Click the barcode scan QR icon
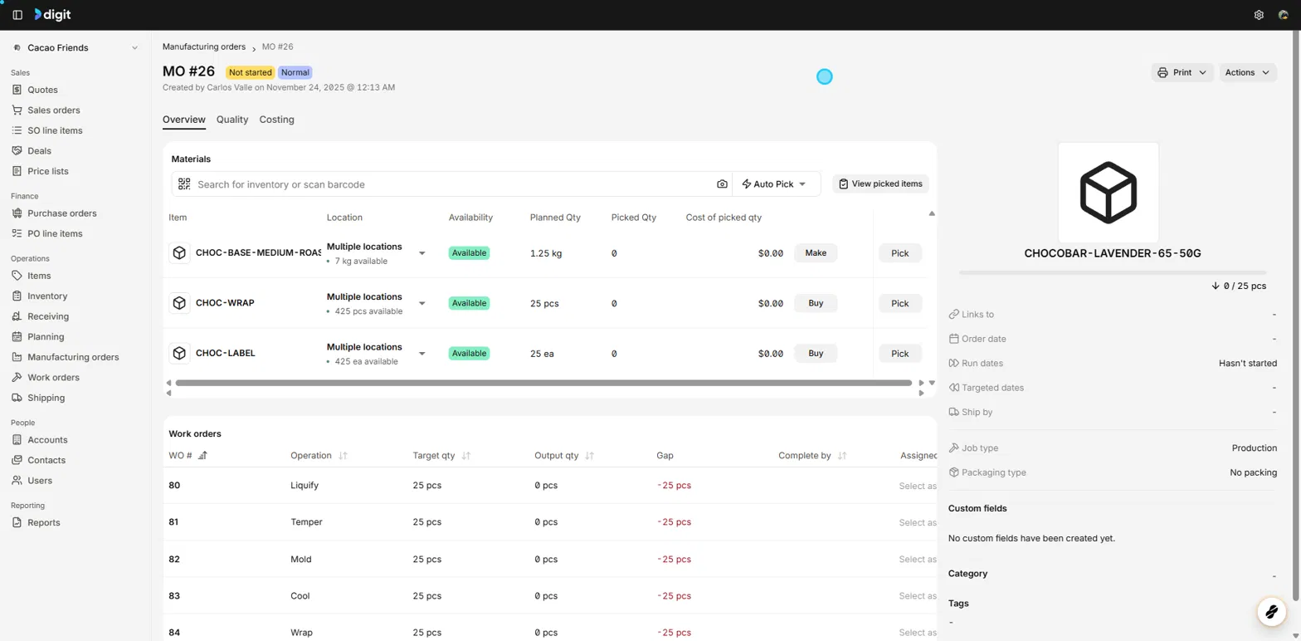 184,184
